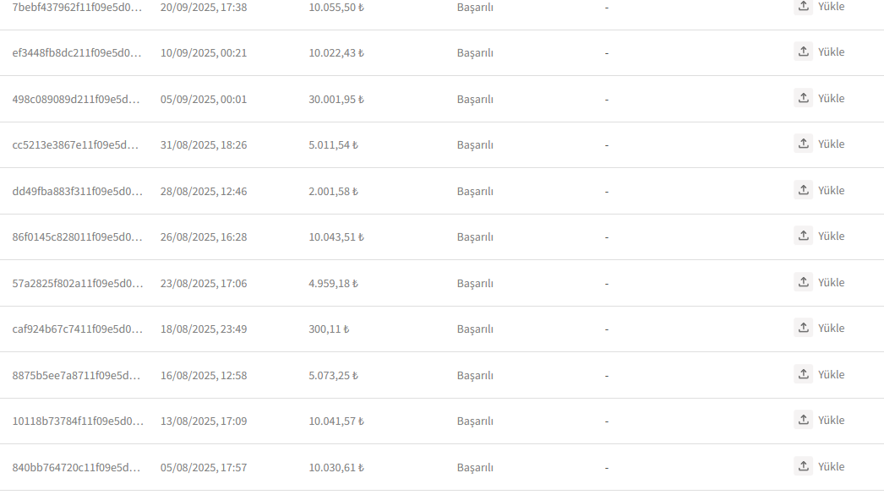Click date 26/08/2025, 16:28 cell
The image size is (884, 500).
[x=204, y=237]
